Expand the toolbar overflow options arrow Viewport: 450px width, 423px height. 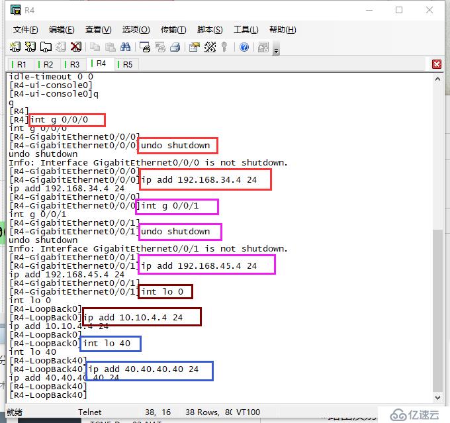pos(276,50)
